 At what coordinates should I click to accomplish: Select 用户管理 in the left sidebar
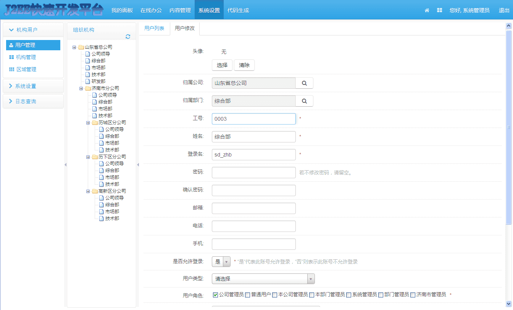24,45
